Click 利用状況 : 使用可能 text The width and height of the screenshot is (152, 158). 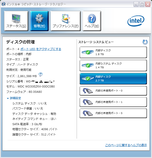pos(19,70)
